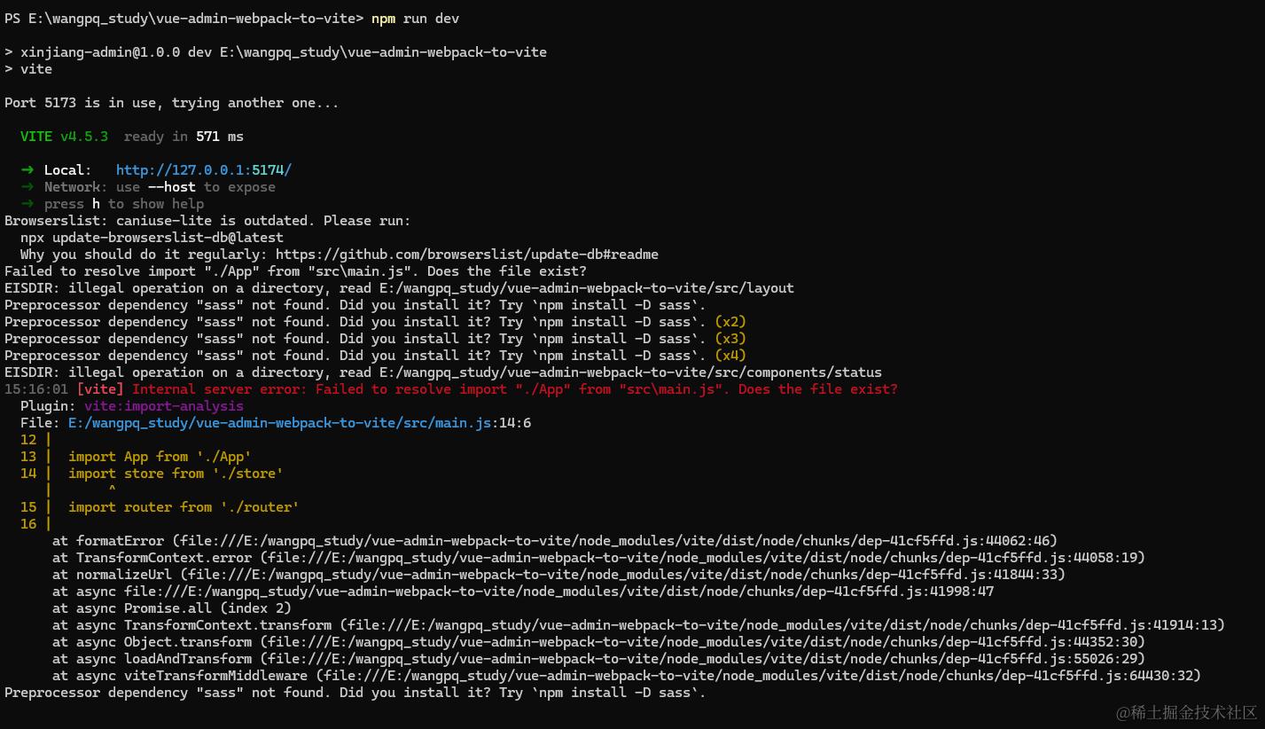Click the green VITE v4.5.3 version label

coord(64,137)
